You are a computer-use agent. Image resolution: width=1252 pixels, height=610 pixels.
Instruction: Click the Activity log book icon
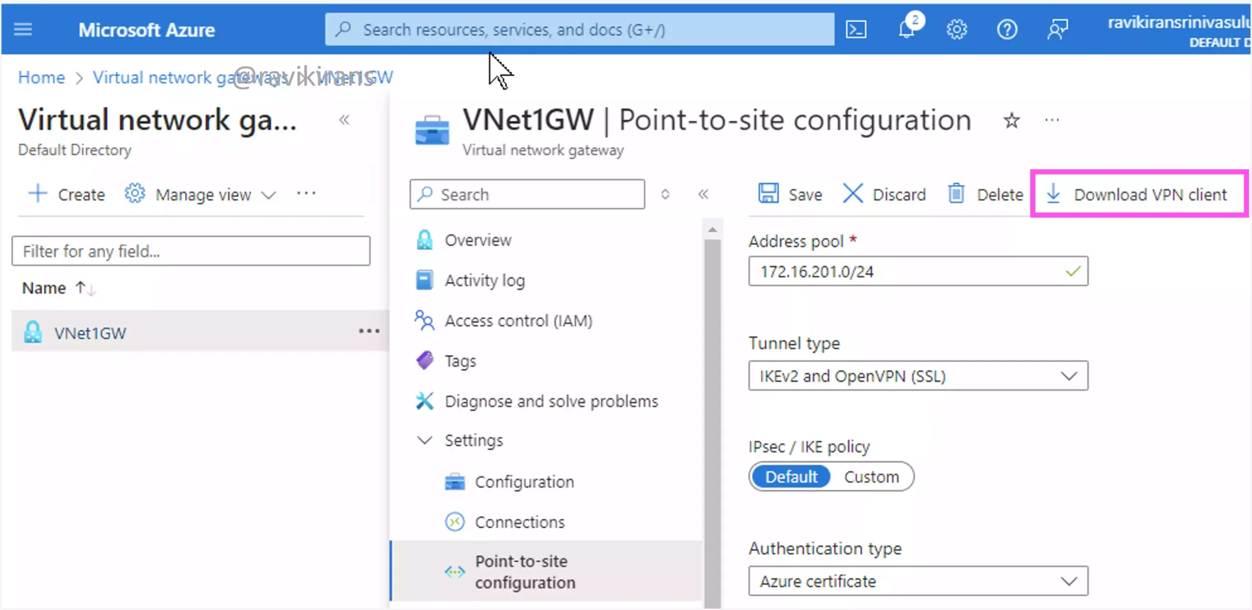coord(425,280)
